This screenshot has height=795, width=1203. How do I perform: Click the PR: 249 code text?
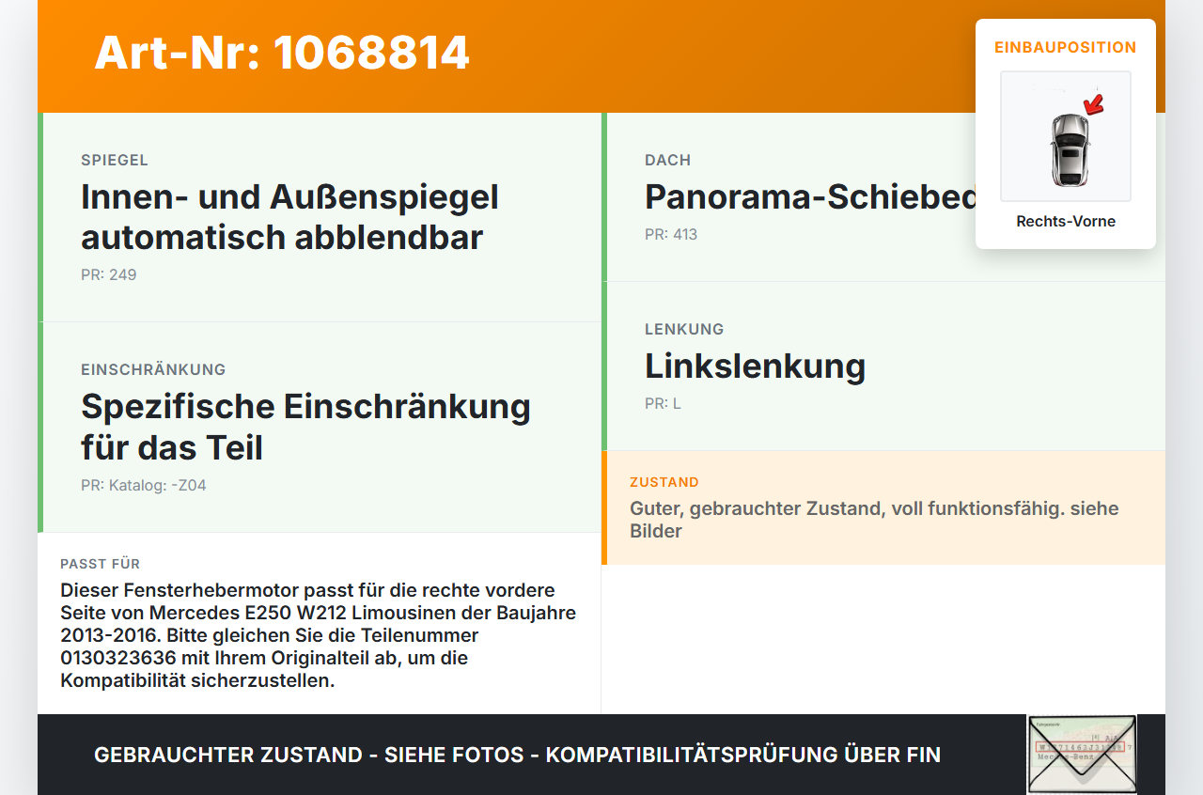[109, 275]
